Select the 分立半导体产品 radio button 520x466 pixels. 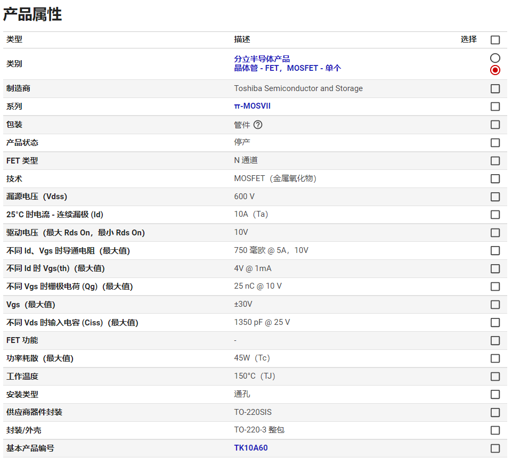(495, 58)
